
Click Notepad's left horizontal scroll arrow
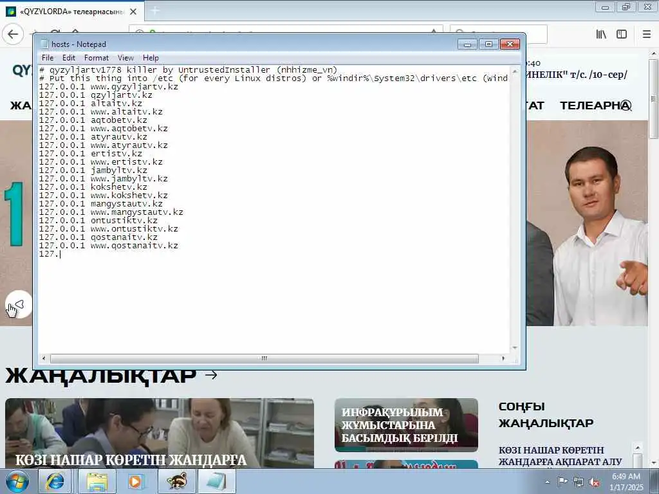[x=44, y=358]
